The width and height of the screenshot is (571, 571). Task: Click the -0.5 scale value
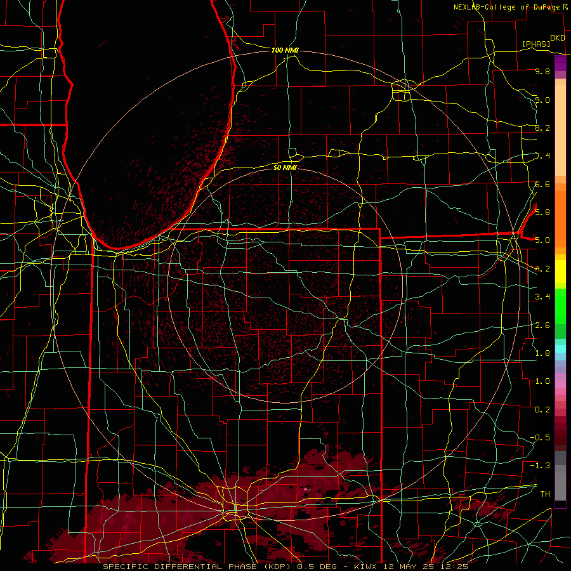[540, 438]
